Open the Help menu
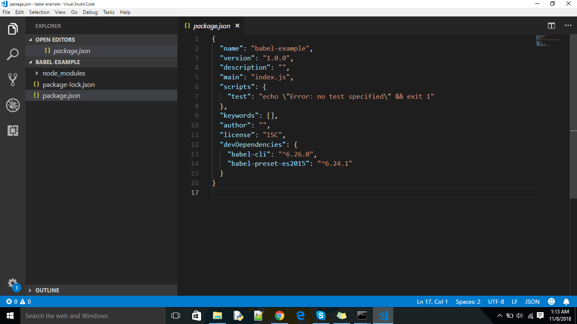The width and height of the screenshot is (577, 324). point(125,12)
